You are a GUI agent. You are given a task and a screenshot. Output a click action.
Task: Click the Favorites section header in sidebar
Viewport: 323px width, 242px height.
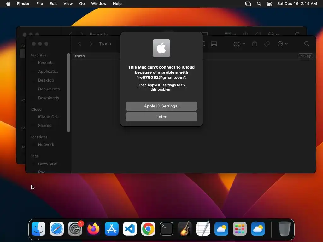pos(38,55)
